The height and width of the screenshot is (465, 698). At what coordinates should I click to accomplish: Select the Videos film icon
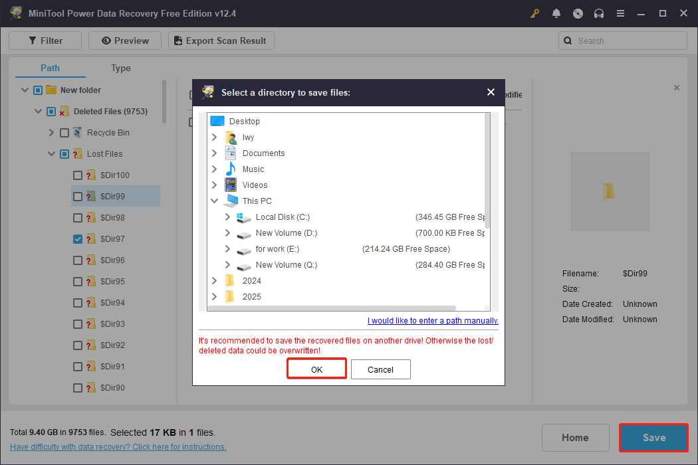coord(231,185)
